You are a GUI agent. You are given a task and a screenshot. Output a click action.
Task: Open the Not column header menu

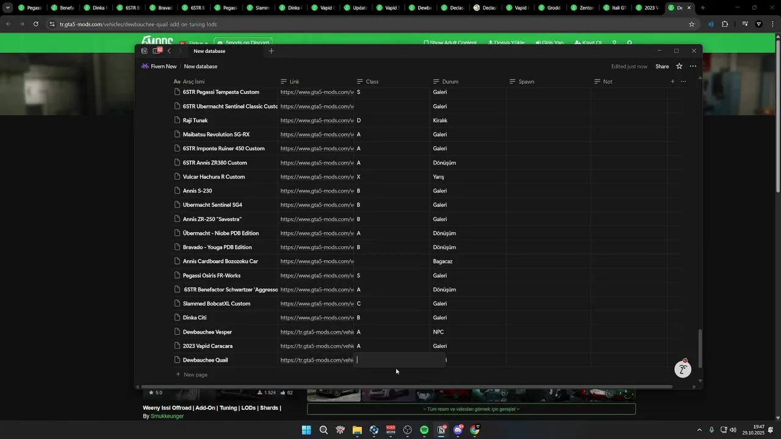[603, 82]
